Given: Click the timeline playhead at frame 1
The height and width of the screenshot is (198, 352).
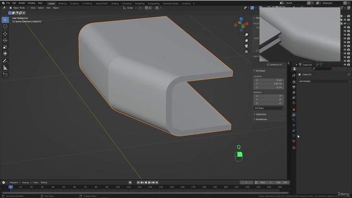Looking at the screenshot, I should [10, 187].
